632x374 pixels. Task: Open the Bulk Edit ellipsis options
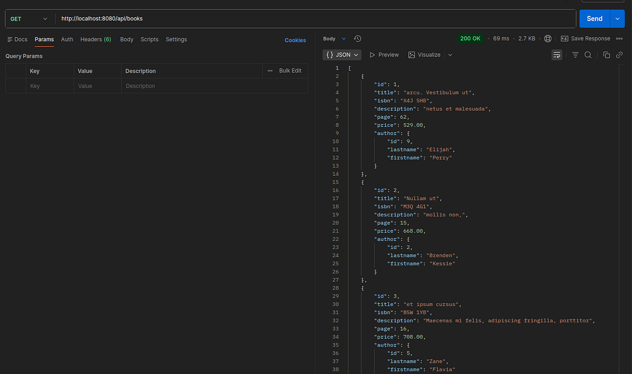click(270, 71)
